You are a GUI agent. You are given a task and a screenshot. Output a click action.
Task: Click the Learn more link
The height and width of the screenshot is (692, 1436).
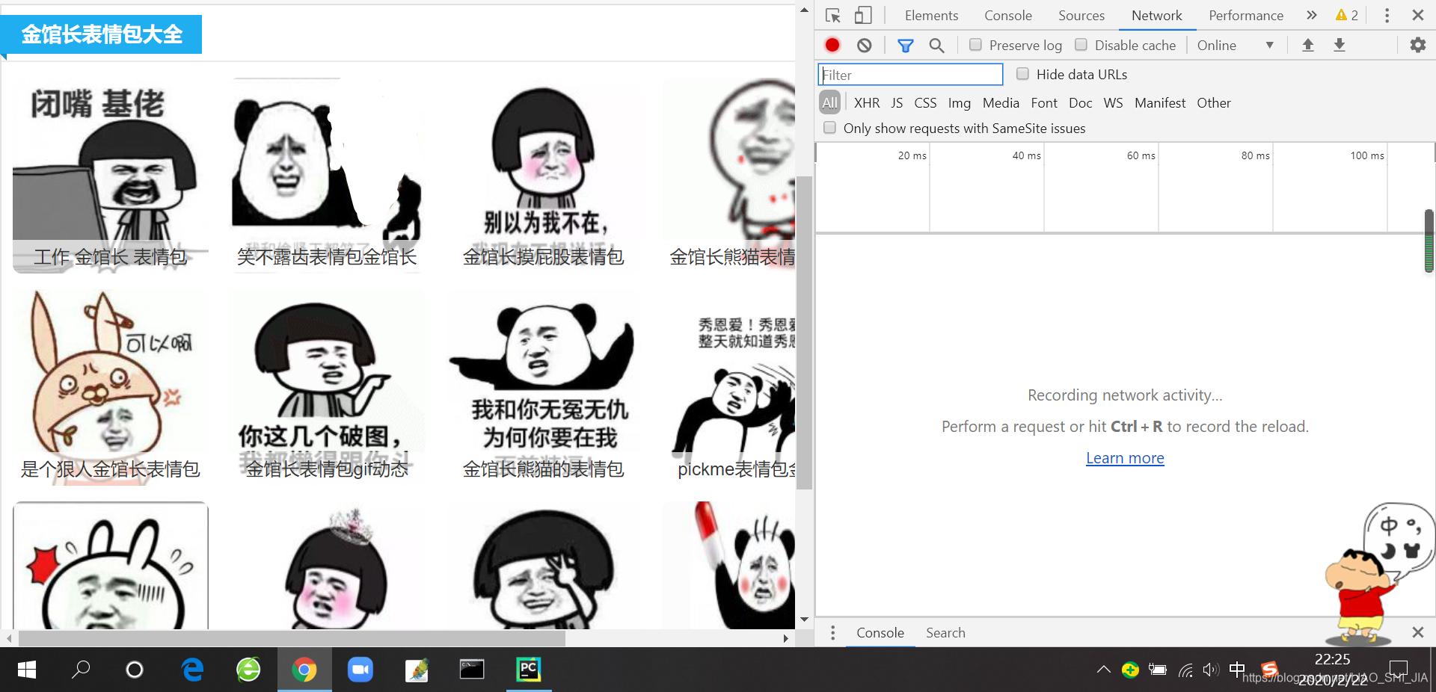click(x=1124, y=457)
